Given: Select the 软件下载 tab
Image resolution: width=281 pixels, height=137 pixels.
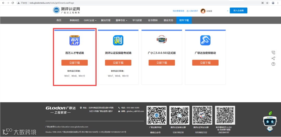Looking at the screenshot, I should pyautogui.click(x=184, y=20).
